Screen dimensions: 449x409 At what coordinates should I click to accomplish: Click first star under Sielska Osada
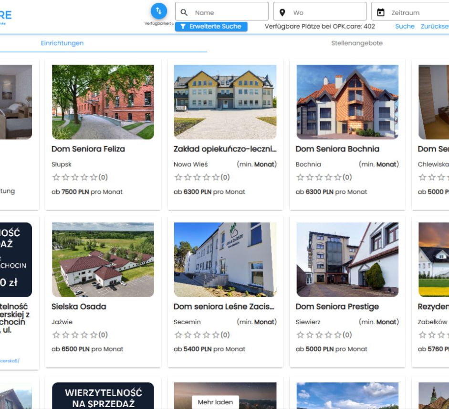(x=55, y=335)
